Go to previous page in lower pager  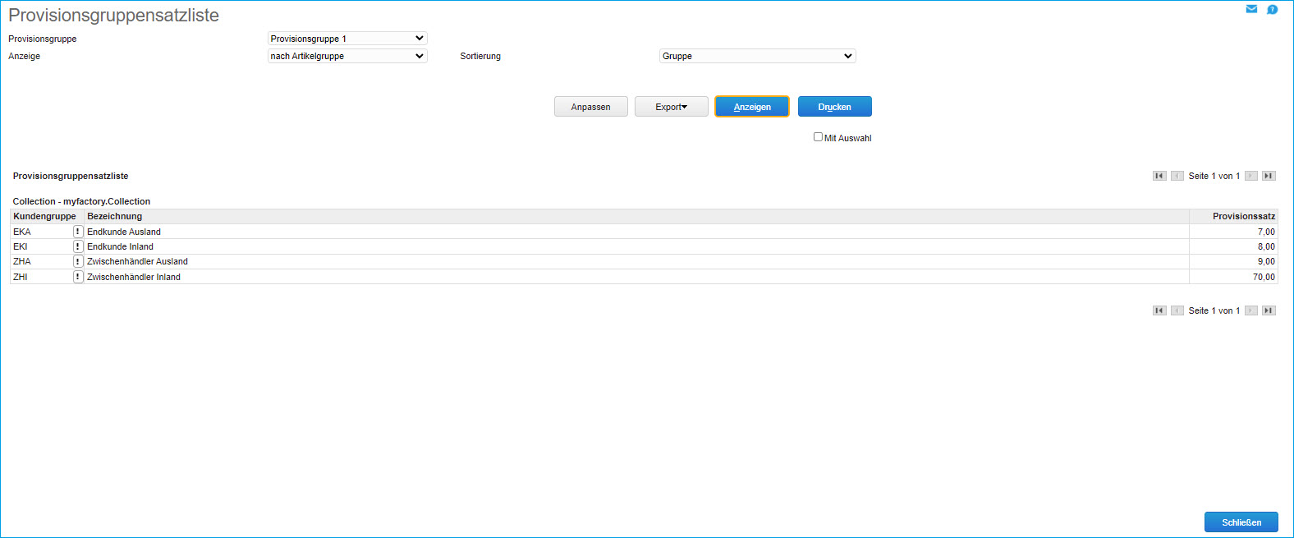(1177, 310)
